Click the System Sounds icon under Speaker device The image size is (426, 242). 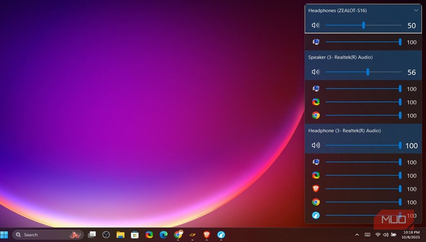(316, 89)
